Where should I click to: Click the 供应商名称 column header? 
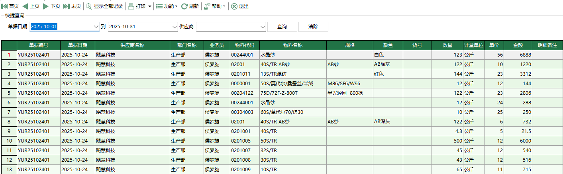pyautogui.click(x=132, y=45)
